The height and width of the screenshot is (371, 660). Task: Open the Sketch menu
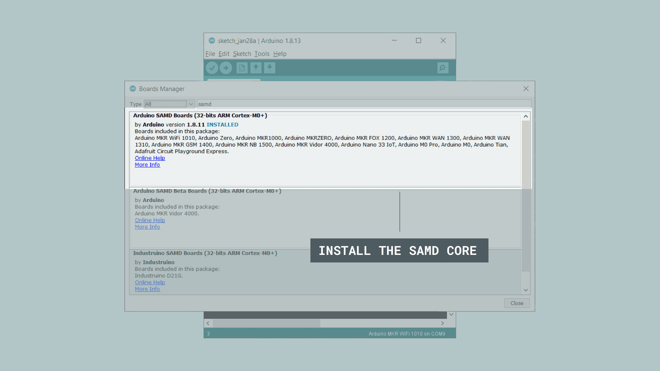(242, 54)
